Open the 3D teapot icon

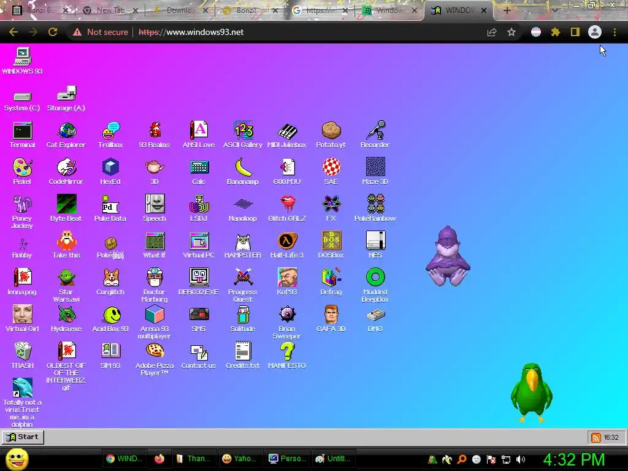pyautogui.click(x=155, y=172)
